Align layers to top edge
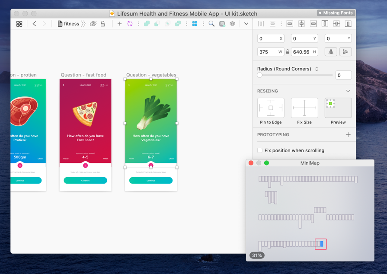 [x=325, y=24]
